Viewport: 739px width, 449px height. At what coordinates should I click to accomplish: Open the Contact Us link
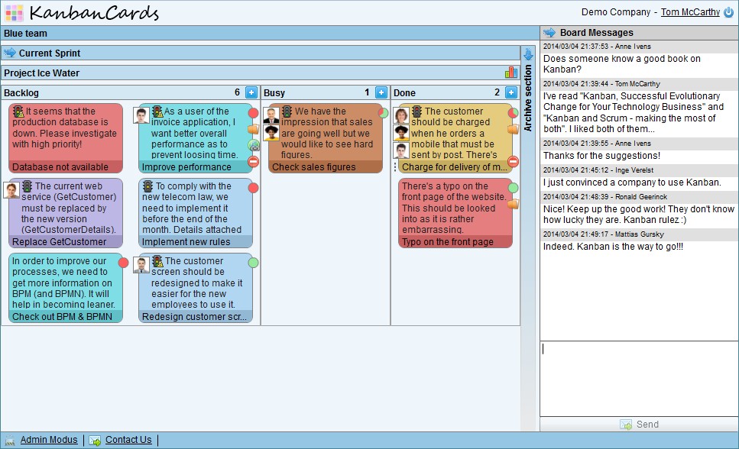point(128,440)
